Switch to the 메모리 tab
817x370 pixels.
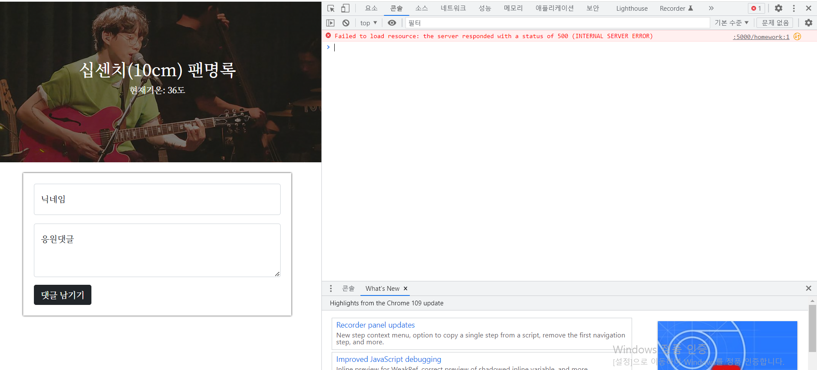pos(513,9)
